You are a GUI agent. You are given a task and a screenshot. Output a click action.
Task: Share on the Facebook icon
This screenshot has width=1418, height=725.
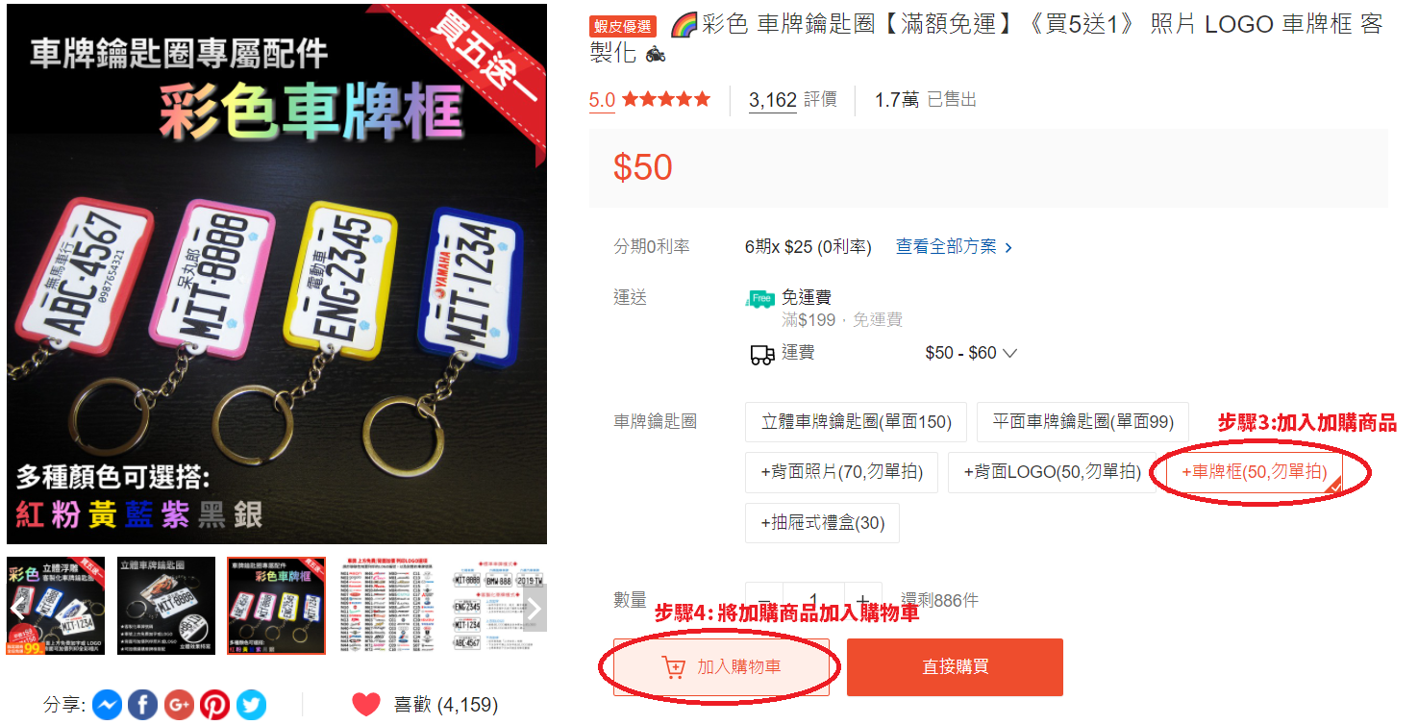(x=143, y=705)
